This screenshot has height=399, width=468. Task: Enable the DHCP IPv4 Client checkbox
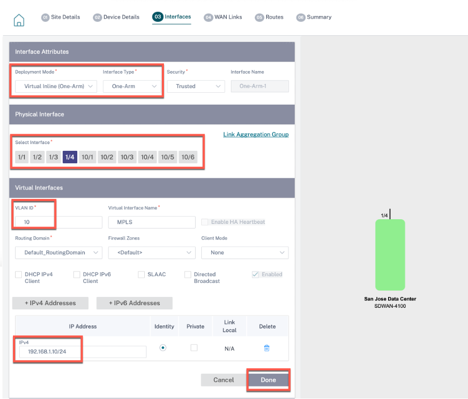point(19,275)
